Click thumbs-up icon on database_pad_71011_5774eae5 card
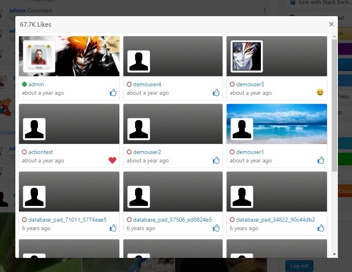The height and width of the screenshot is (272, 352). [113, 228]
